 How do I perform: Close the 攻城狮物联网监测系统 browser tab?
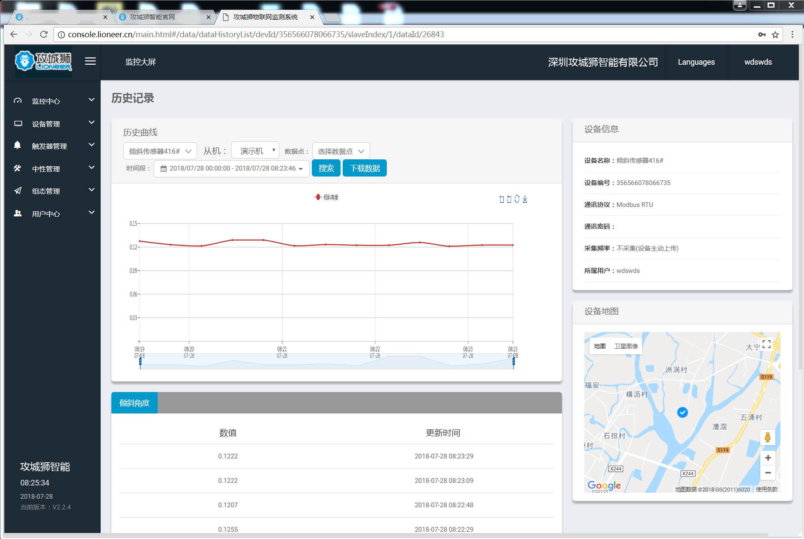click(x=312, y=17)
